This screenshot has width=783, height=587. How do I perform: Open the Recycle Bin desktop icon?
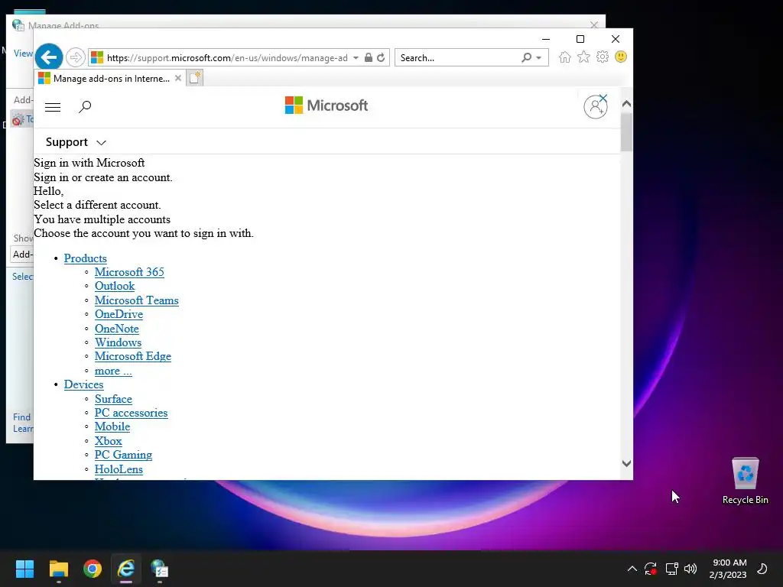745,481
